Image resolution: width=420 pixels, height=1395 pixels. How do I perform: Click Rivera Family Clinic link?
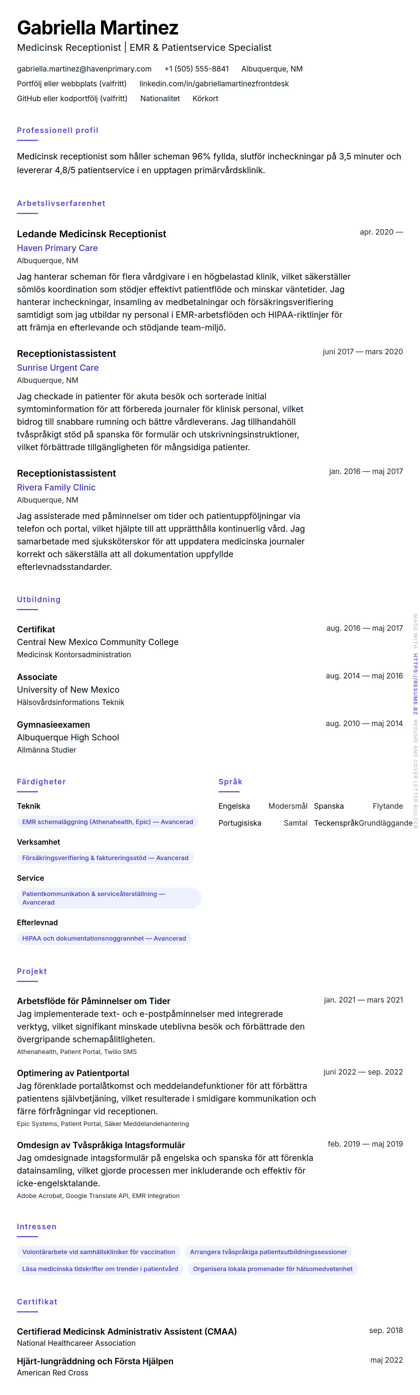(56, 488)
